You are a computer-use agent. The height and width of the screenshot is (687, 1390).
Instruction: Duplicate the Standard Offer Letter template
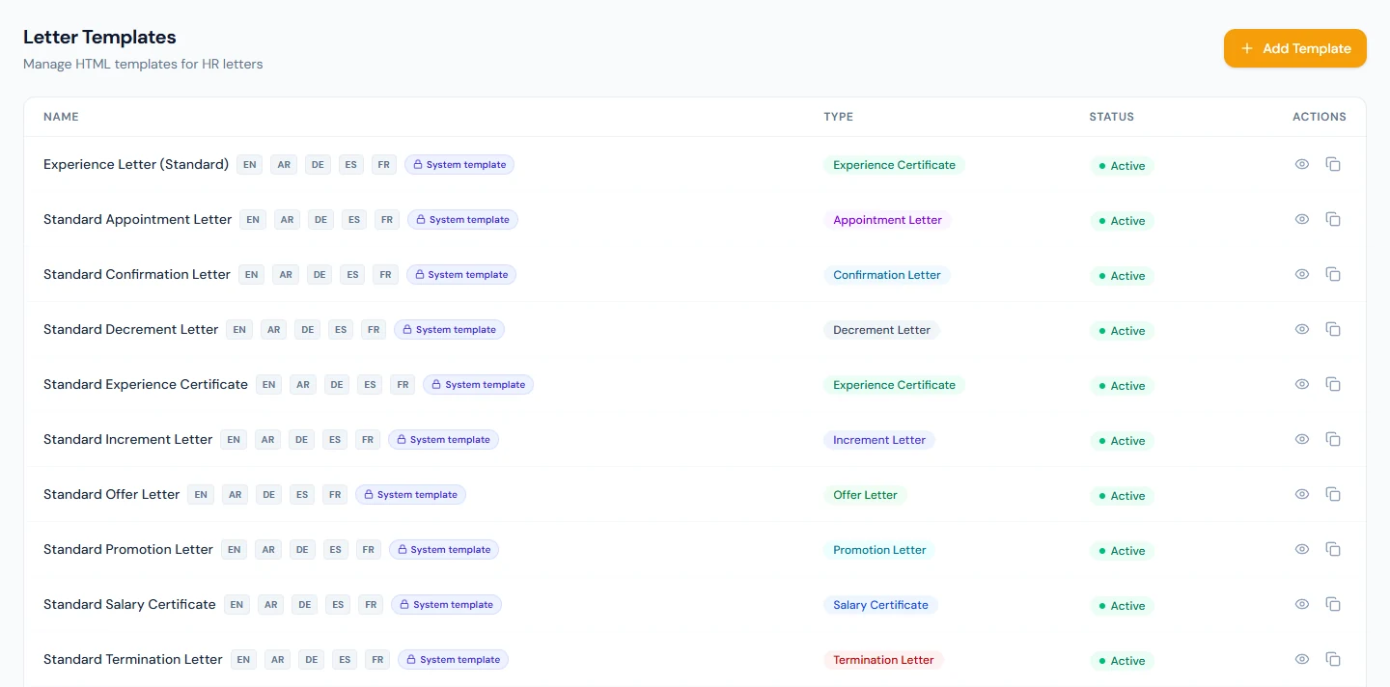click(x=1333, y=494)
